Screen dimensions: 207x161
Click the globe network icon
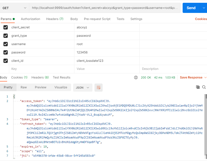136,77
